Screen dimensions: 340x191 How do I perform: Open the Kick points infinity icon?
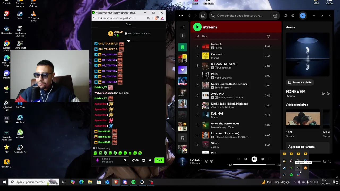[135, 160]
